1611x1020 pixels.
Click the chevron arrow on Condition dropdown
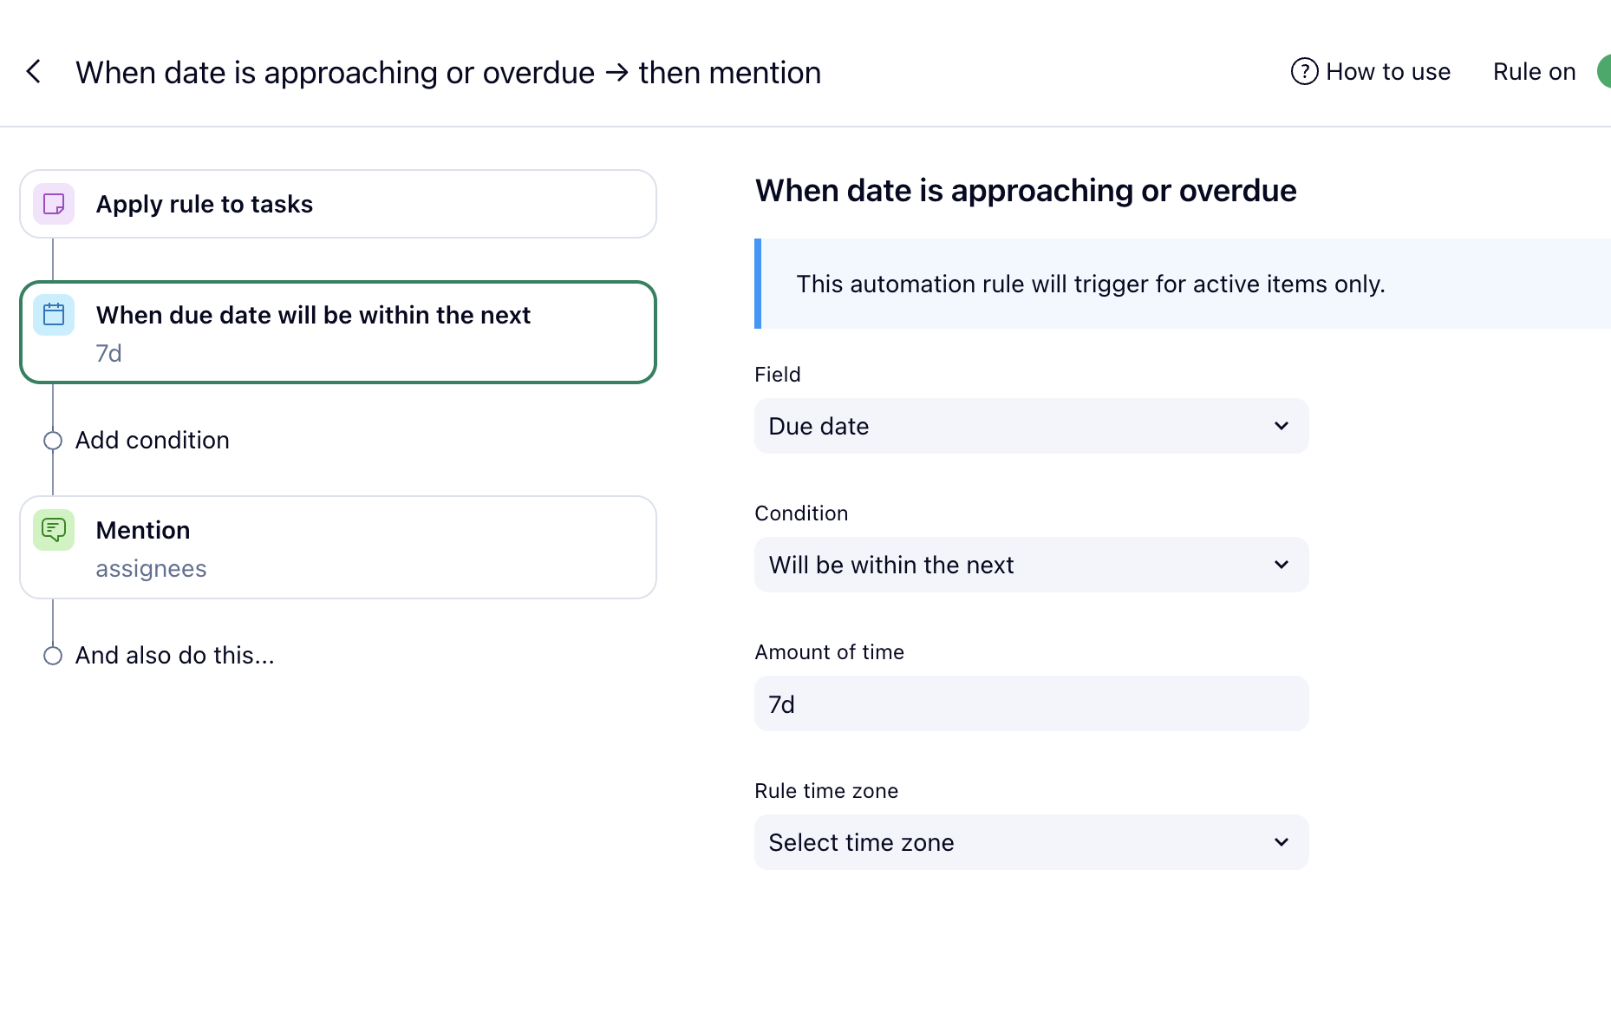(x=1282, y=565)
